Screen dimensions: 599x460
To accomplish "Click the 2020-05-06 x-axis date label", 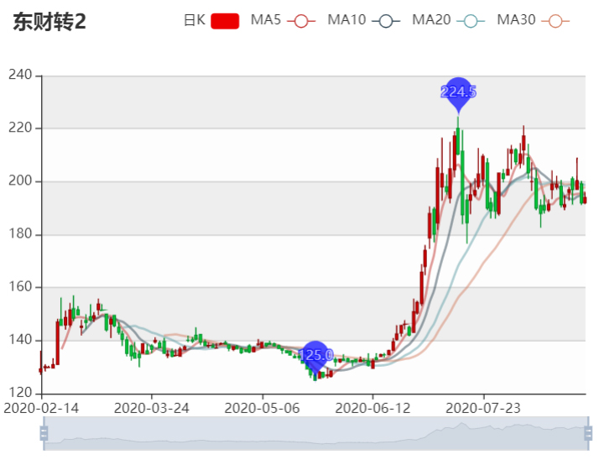I will pyautogui.click(x=262, y=409).
